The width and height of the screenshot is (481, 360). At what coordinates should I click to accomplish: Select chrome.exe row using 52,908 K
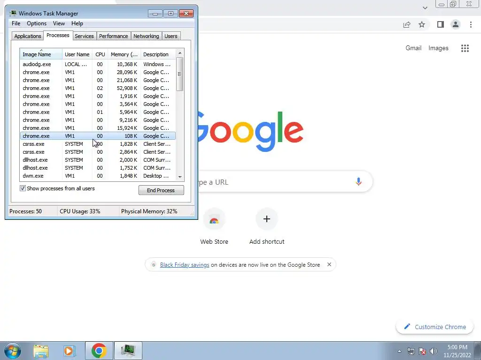pos(98,88)
